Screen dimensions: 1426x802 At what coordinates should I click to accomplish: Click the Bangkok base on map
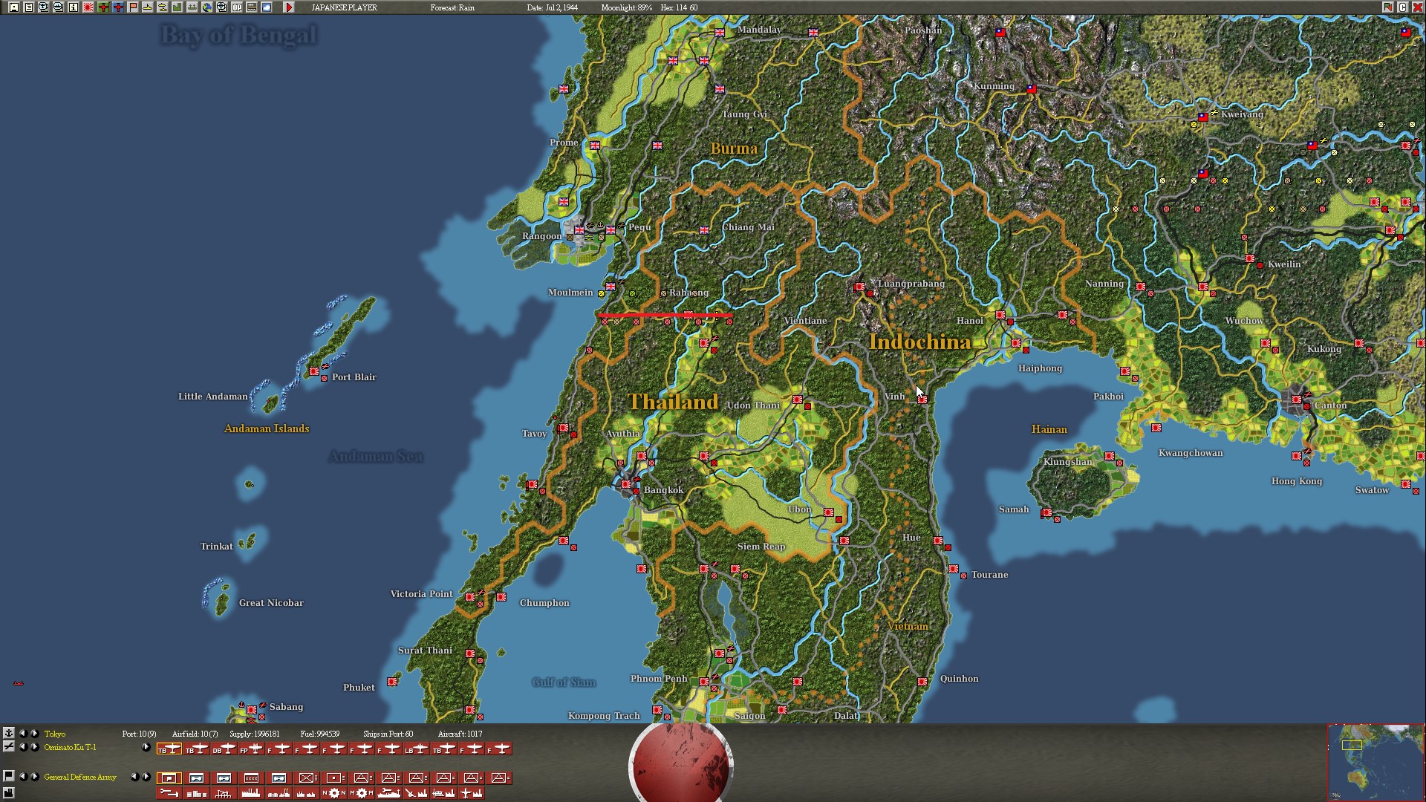click(626, 485)
